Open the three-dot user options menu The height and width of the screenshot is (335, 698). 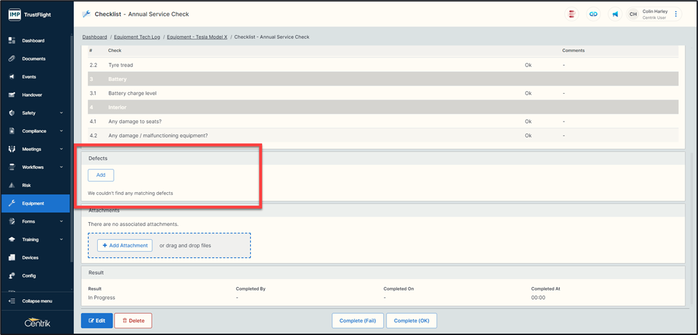pyautogui.click(x=676, y=14)
